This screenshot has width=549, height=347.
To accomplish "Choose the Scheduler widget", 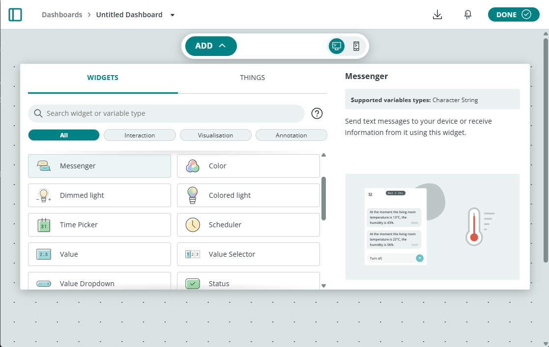I will [x=248, y=225].
